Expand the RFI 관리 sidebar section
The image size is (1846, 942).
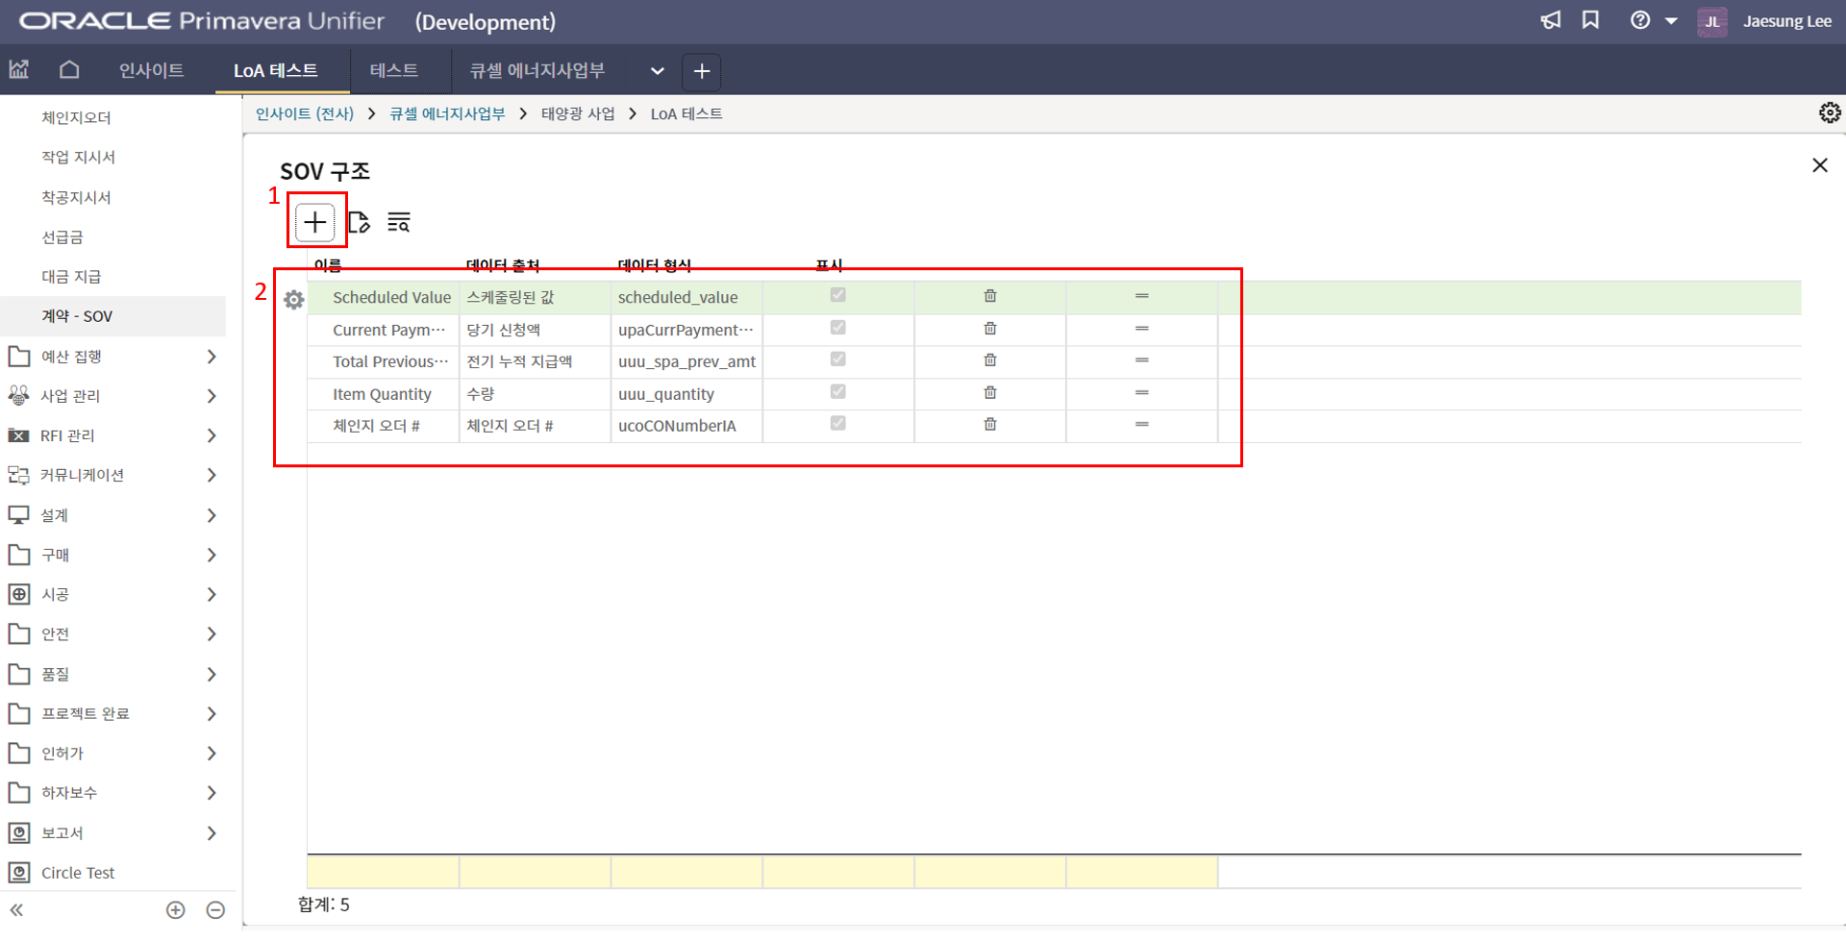tap(211, 435)
